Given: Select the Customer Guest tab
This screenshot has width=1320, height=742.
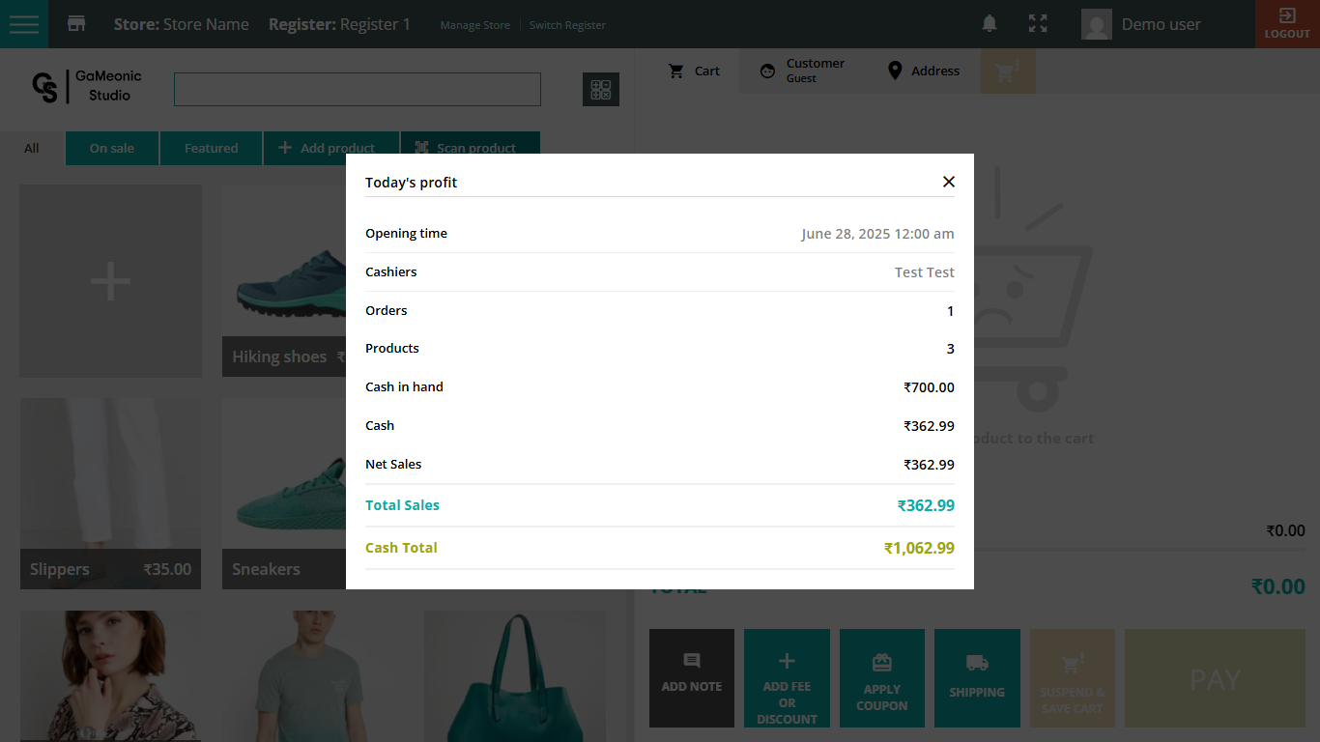Looking at the screenshot, I should tap(801, 71).
